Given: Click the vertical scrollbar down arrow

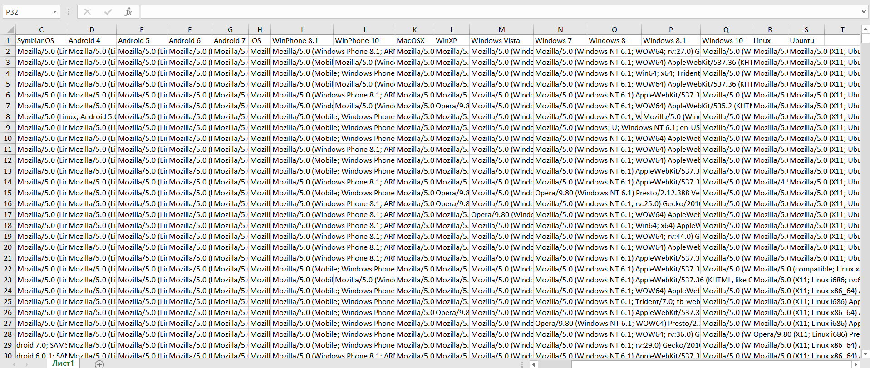Looking at the screenshot, I should coord(865,354).
